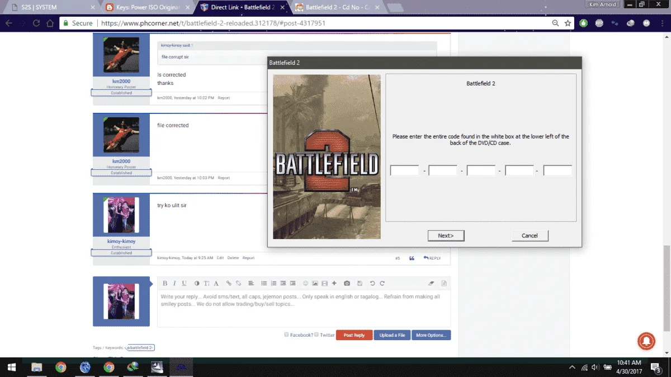Insert ordered numbered list
The width and height of the screenshot is (671, 377).
coord(273,284)
